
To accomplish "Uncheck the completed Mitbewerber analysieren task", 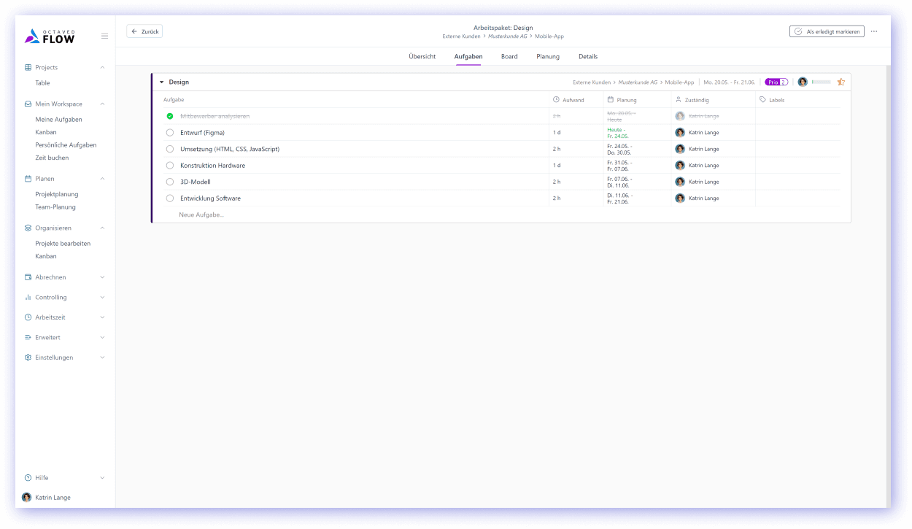I will 170,116.
